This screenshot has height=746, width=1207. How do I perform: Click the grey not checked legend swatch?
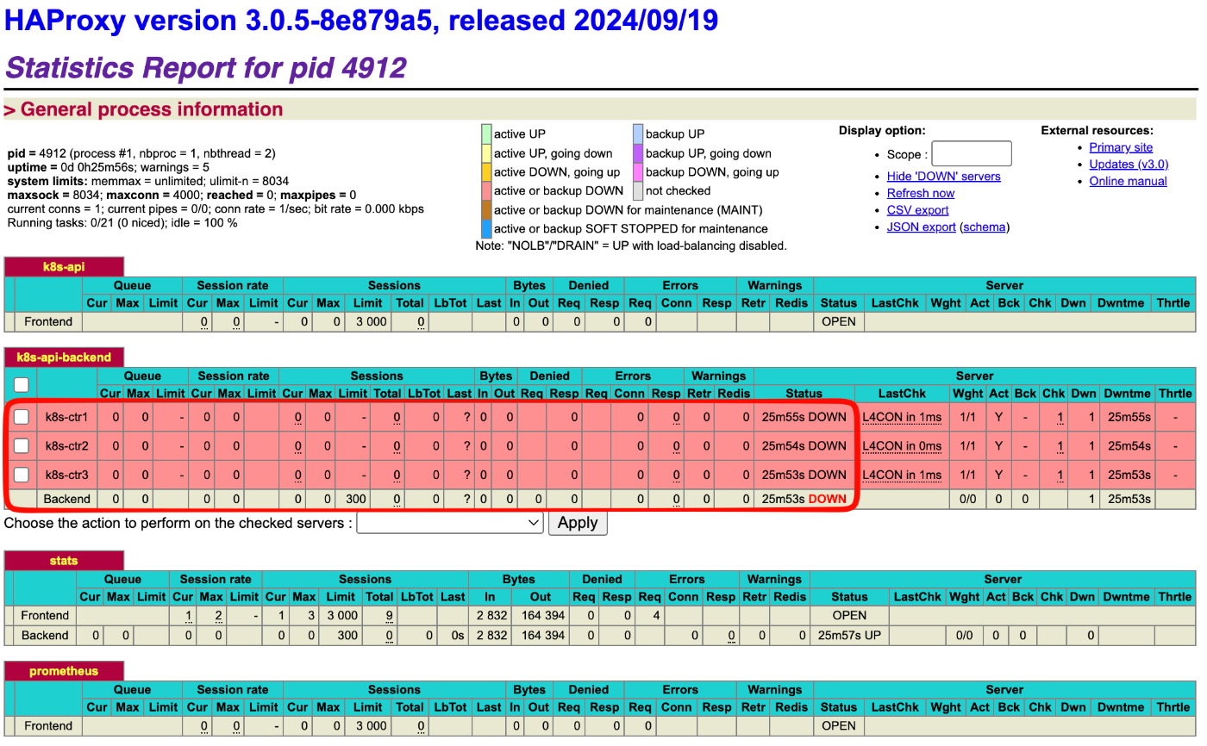(638, 190)
